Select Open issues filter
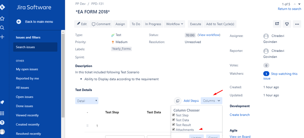This screenshot has width=304, height=138. [24, 97]
